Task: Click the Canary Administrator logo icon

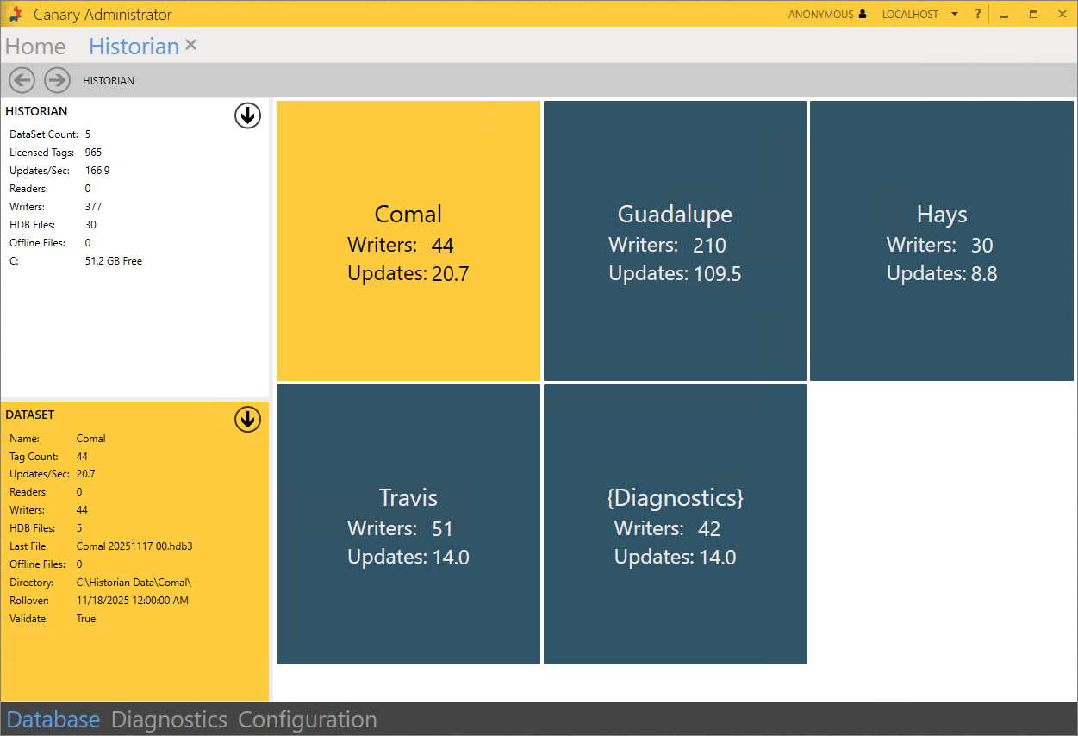Action: click(15, 14)
